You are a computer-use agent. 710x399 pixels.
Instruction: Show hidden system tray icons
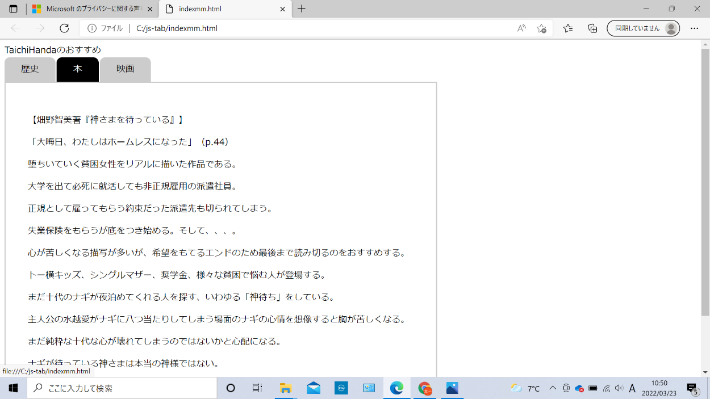click(553, 388)
